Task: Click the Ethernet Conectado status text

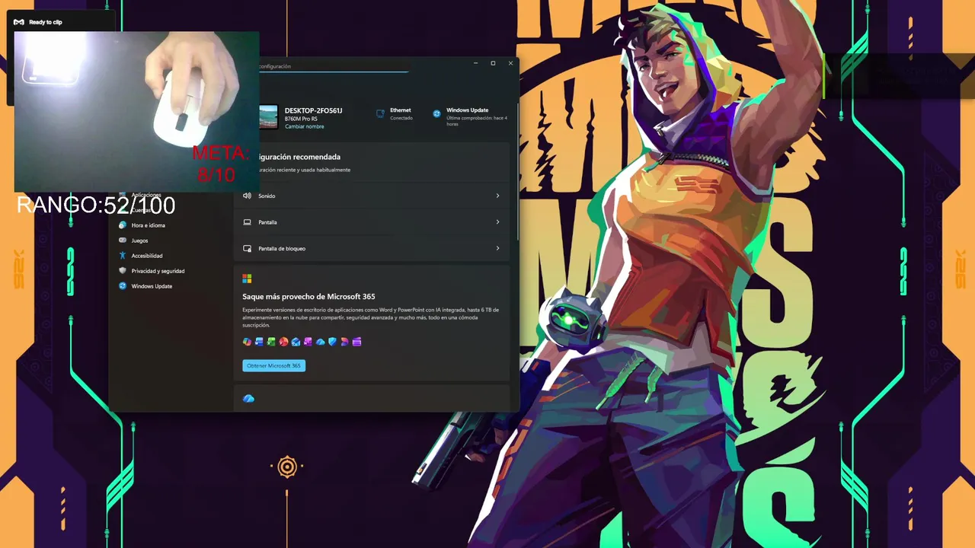Action: click(401, 118)
